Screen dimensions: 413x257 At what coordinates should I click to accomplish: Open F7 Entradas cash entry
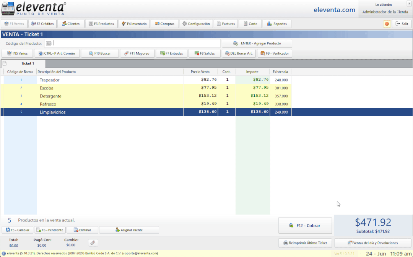point(171,54)
